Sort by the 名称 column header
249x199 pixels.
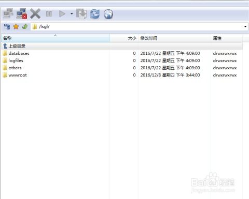[56, 38]
